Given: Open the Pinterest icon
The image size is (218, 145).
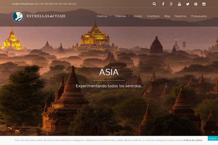Looking at the screenshot, I should pos(196,4).
